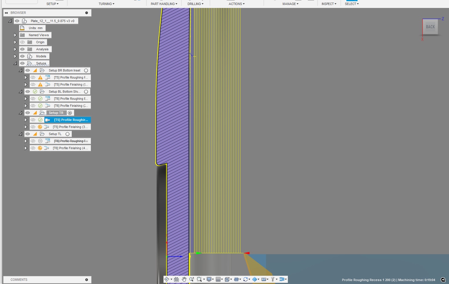Show the Origin folder via its eye icon

[22, 42]
